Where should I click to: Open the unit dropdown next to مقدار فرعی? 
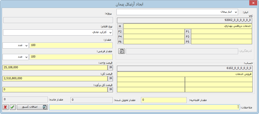pyautogui.click(x=15, y=57)
